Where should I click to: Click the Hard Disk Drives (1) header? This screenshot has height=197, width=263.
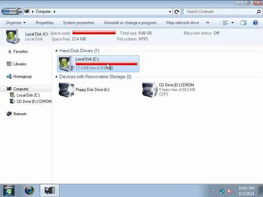click(x=79, y=51)
